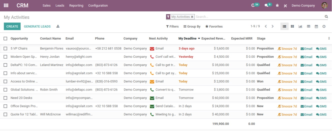This screenshot has width=332, height=131.
Task: Tick the checkbox for Need 20 Desks
Action: (x=5, y=98)
